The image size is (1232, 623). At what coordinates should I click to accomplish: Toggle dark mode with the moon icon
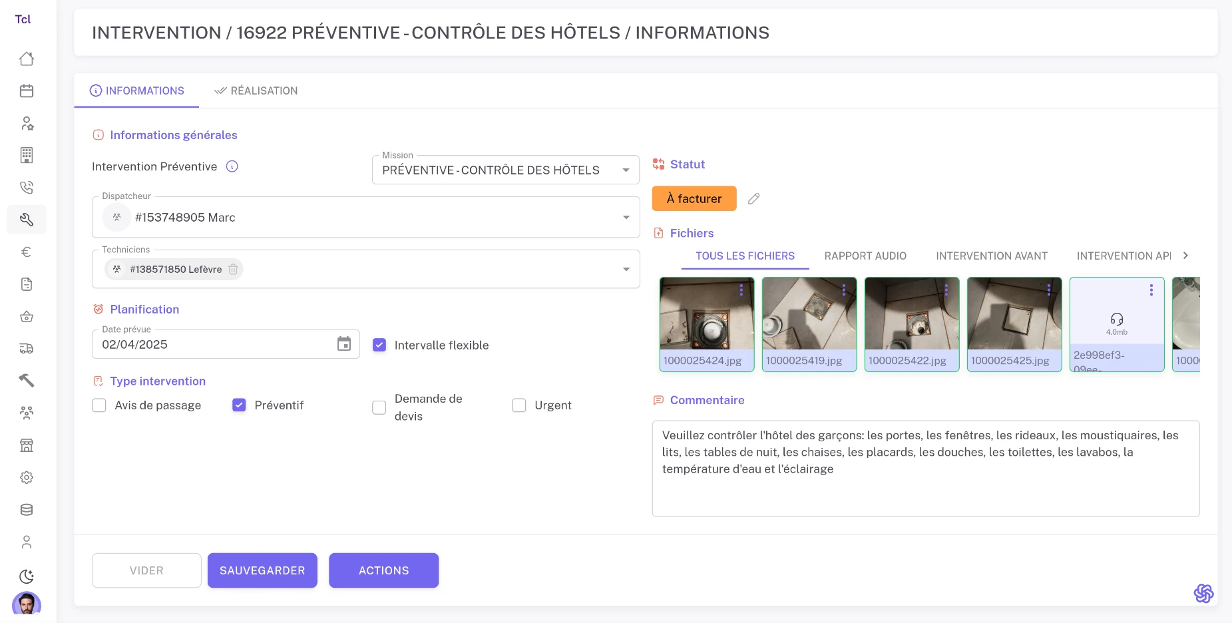pos(26,576)
